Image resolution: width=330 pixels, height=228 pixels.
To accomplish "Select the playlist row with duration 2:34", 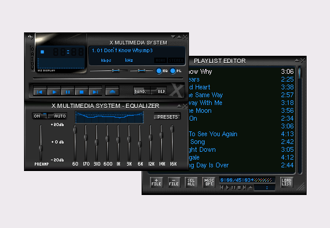I will point(241,118).
